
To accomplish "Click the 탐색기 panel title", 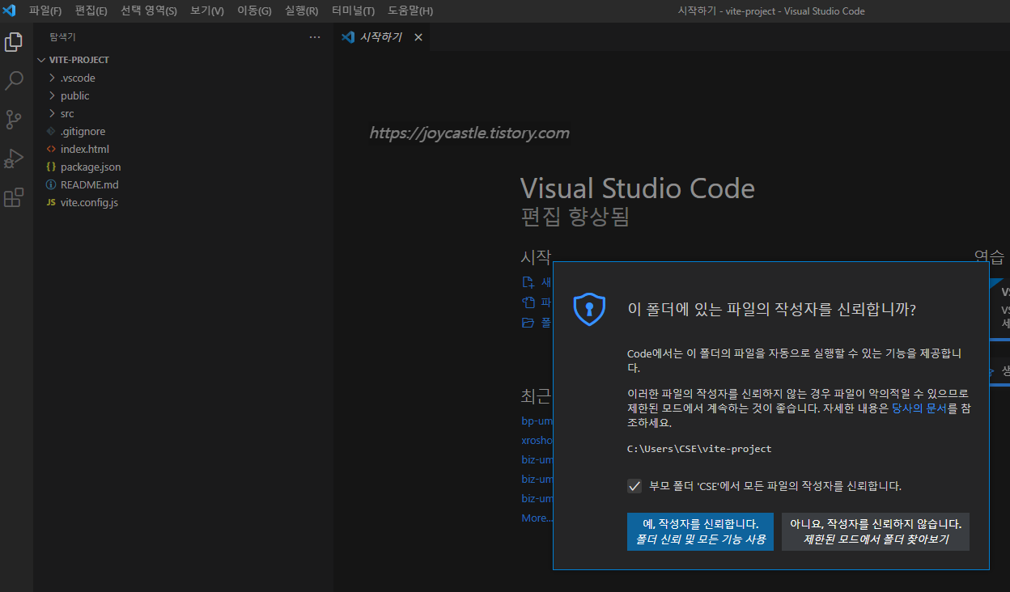I will (62, 37).
